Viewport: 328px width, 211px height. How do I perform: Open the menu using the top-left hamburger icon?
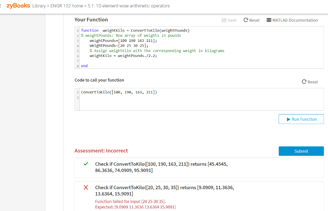1,5
